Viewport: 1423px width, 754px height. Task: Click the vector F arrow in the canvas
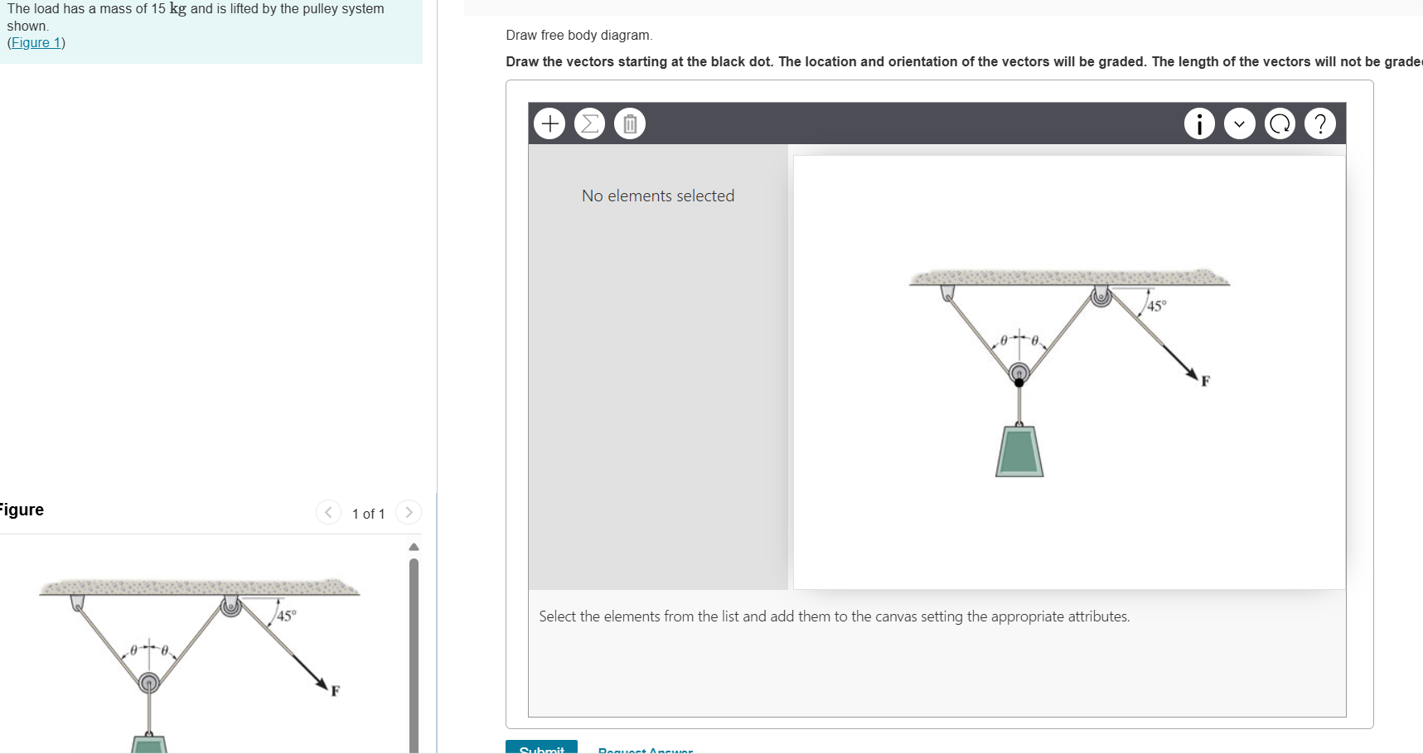click(x=1192, y=373)
